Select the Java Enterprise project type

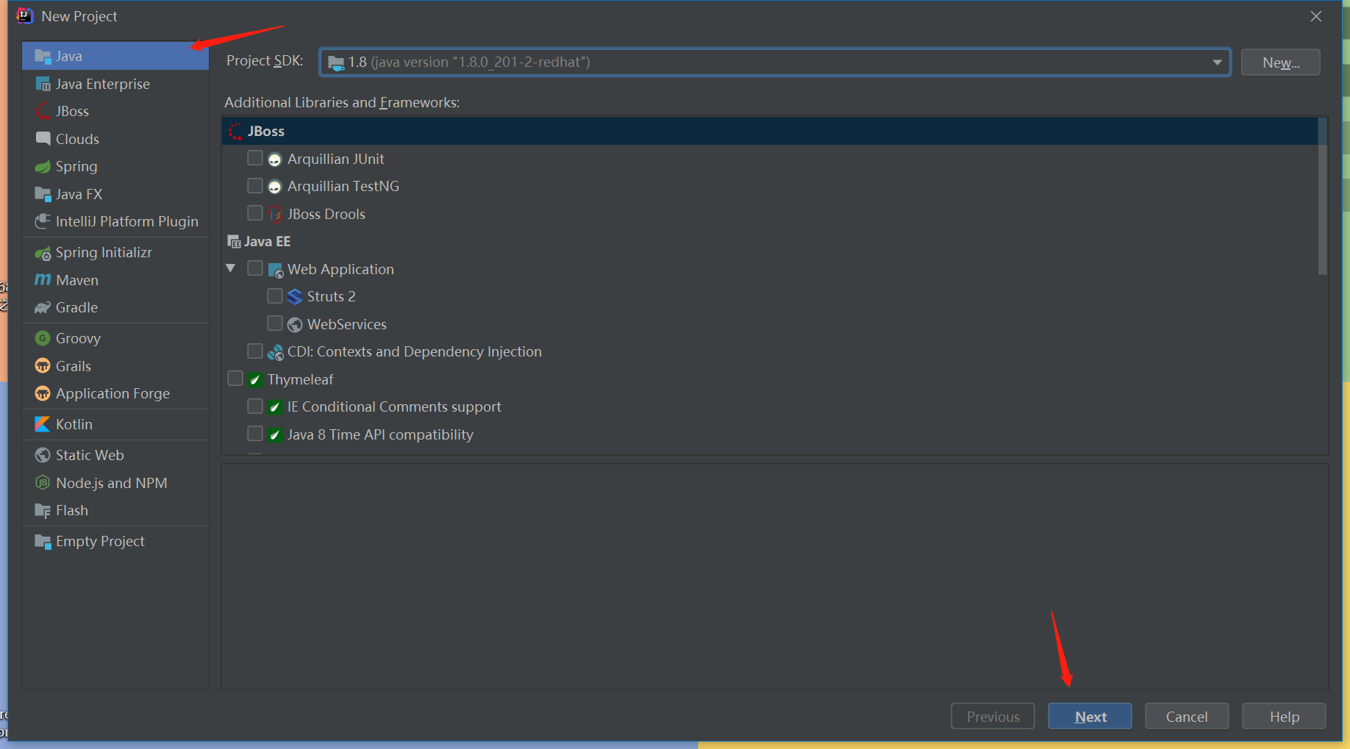[x=115, y=84]
